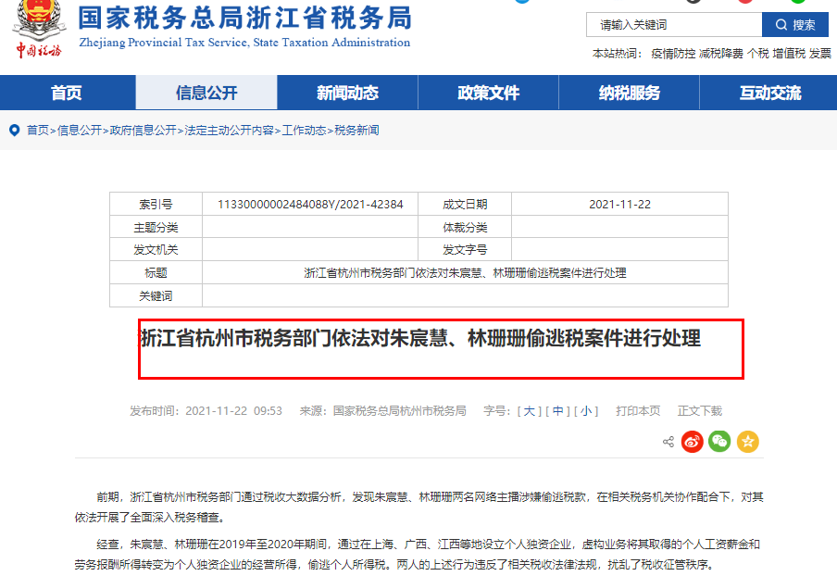837x576 pixels.
Task: Go to 工作动态 in breadcrumb
Action: (x=304, y=131)
